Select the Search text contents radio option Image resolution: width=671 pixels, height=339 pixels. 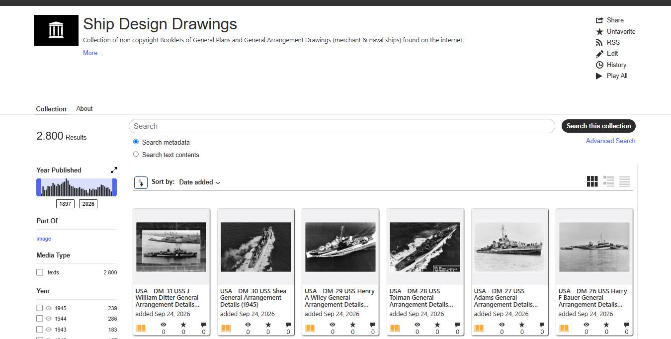pos(136,154)
